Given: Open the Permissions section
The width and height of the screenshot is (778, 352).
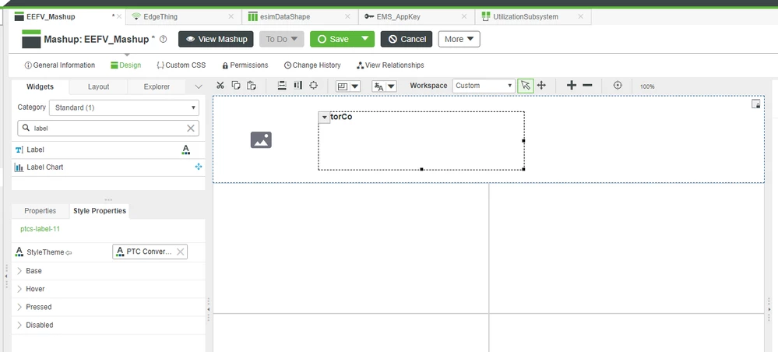Looking at the screenshot, I should coord(245,65).
